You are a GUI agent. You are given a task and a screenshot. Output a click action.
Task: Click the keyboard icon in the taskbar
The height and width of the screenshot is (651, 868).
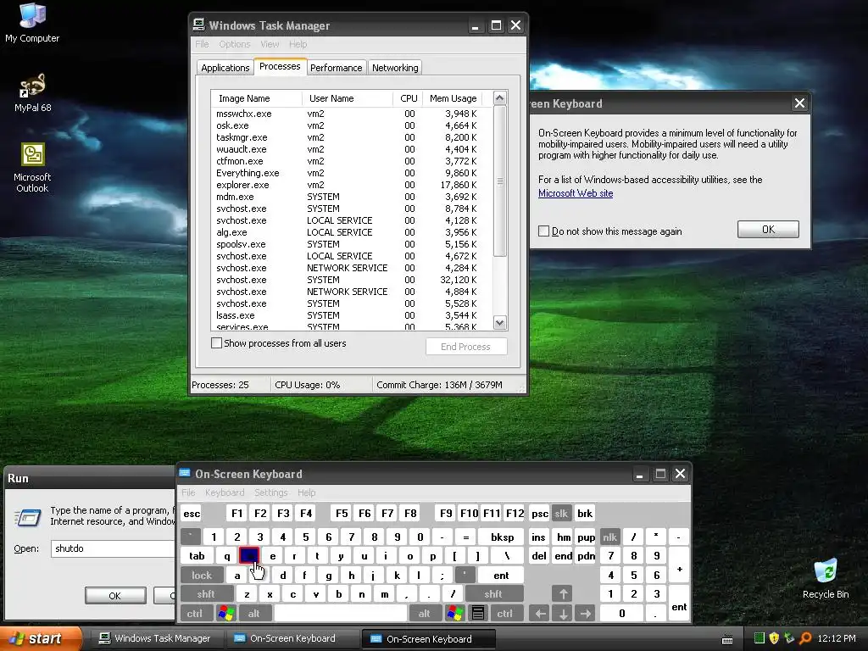click(727, 639)
